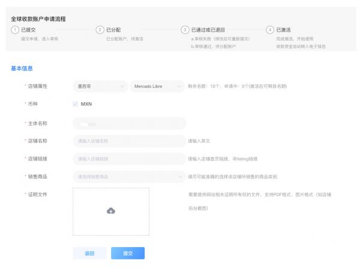
Task: Expand the 销售商品 category dropdown
Action: tap(129, 176)
